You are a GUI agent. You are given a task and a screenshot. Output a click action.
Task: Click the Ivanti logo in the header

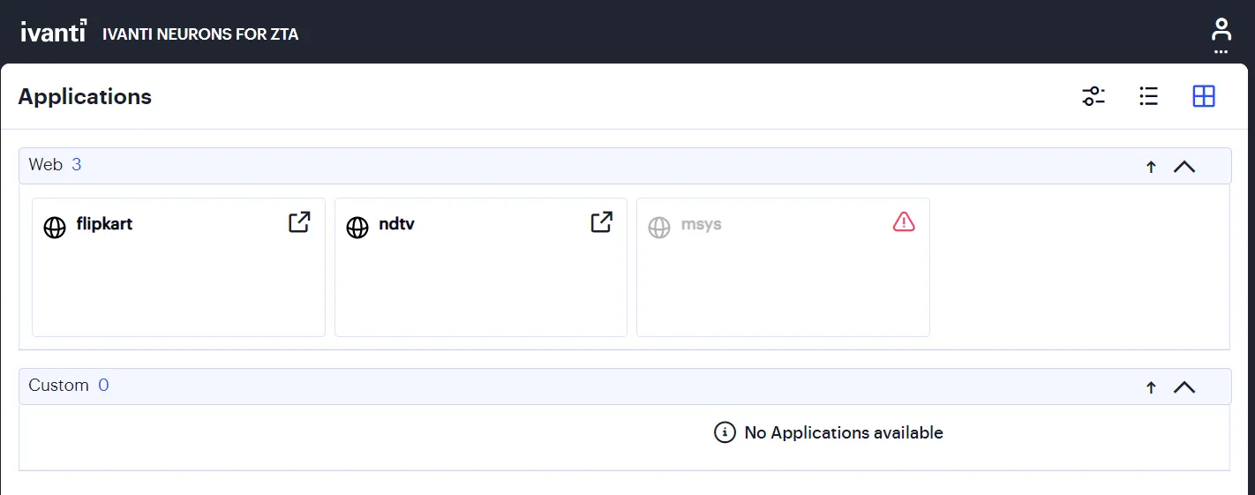(54, 32)
